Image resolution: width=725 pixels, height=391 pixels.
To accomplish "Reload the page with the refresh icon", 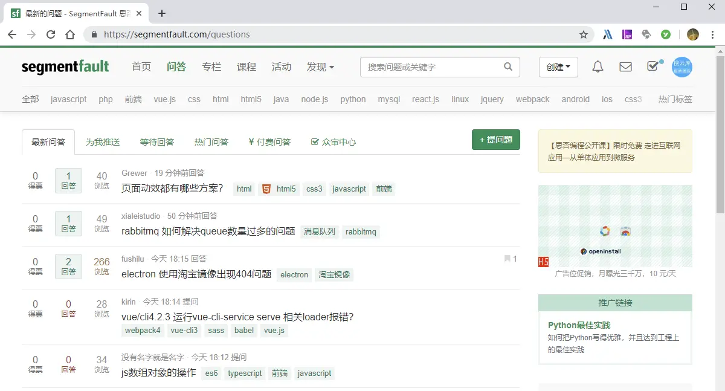I will 51,34.
